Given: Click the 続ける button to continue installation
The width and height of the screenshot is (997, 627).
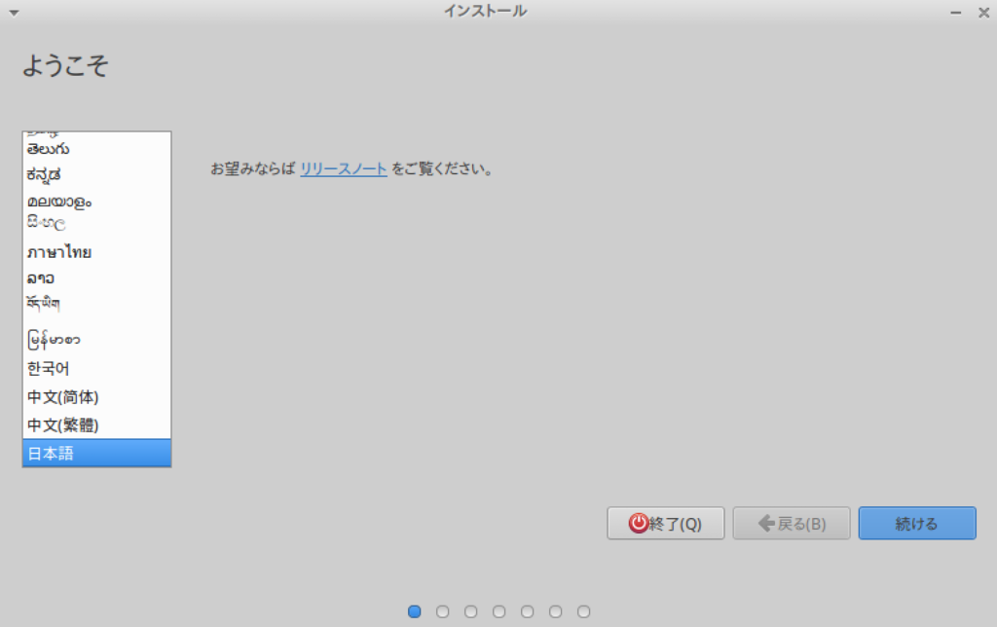Looking at the screenshot, I should pos(916,523).
